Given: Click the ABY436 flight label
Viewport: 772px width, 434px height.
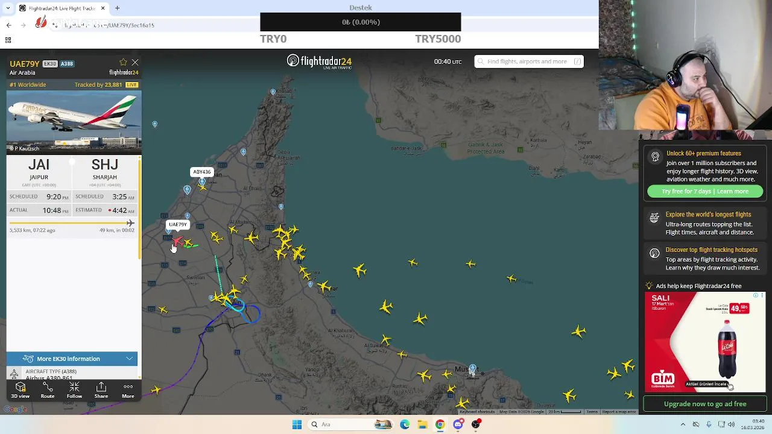Looking at the screenshot, I should click(x=201, y=172).
